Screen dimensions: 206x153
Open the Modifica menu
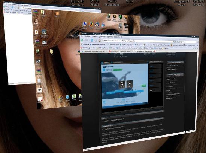(87, 36)
